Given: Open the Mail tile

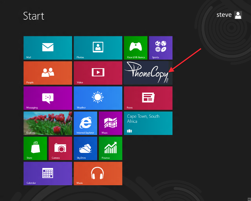Looking at the screenshot, I should point(48,48).
